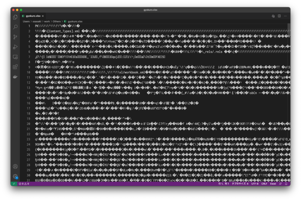Viewport: 301px width, 200px height.
Task: Open the Remote Explorer icon
Action: tap(15, 57)
